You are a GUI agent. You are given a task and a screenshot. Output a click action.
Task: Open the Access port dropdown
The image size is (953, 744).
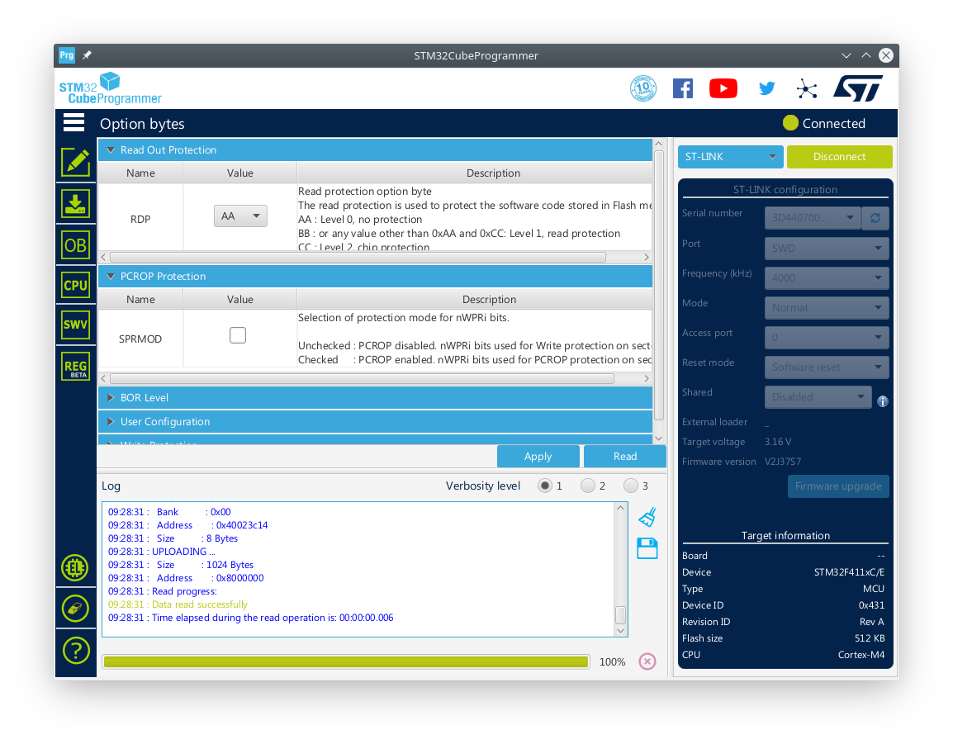(x=827, y=338)
